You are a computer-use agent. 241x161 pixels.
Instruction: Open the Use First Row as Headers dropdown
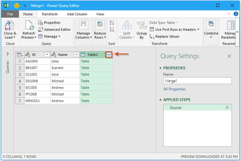click(198, 30)
